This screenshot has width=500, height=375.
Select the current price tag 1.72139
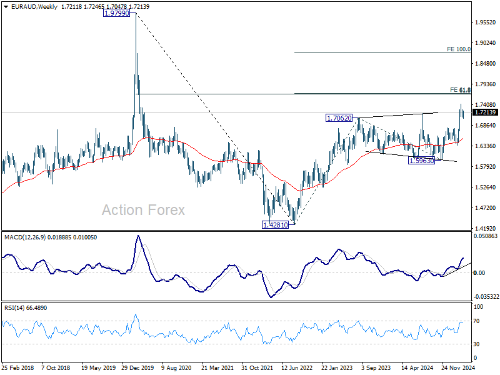485,112
